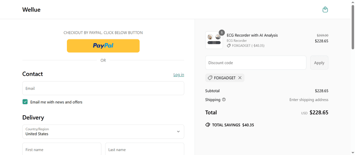Click the Total Savings tag icon
This screenshot has height=155, width=355.
[208, 125]
